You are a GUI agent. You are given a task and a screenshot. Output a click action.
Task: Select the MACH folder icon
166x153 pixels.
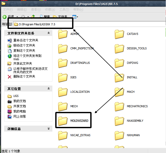[x=119, y=92]
